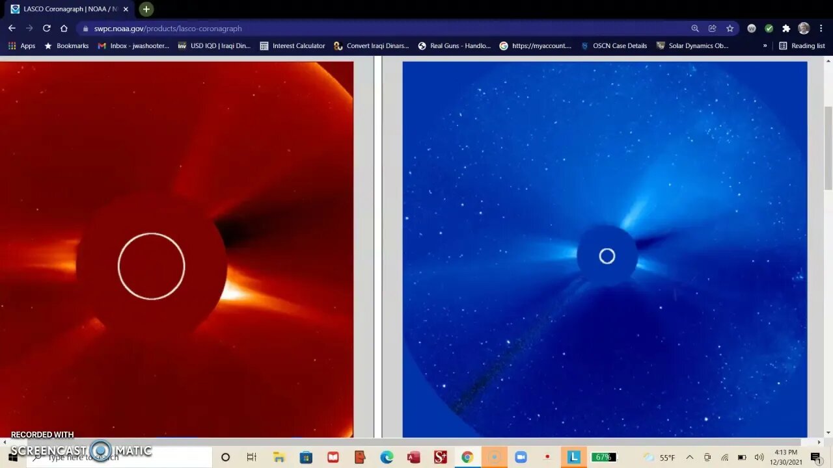The height and width of the screenshot is (468, 833).
Task: Open https://myaccount bookmark
Action: point(536,46)
